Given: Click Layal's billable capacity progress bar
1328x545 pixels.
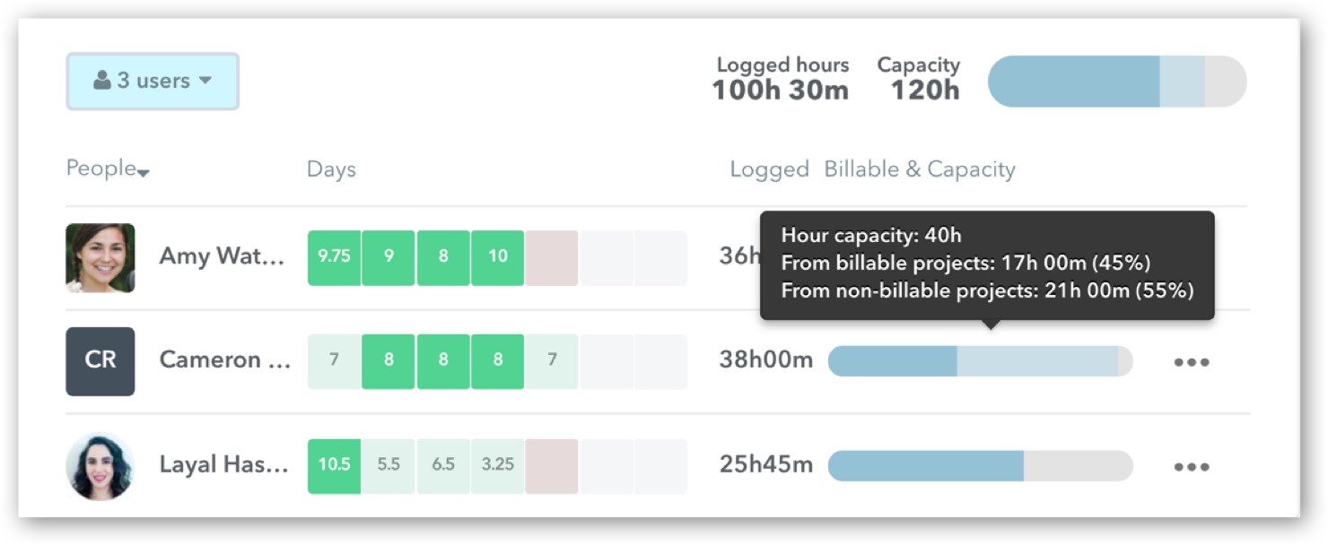Looking at the screenshot, I should point(979,466).
